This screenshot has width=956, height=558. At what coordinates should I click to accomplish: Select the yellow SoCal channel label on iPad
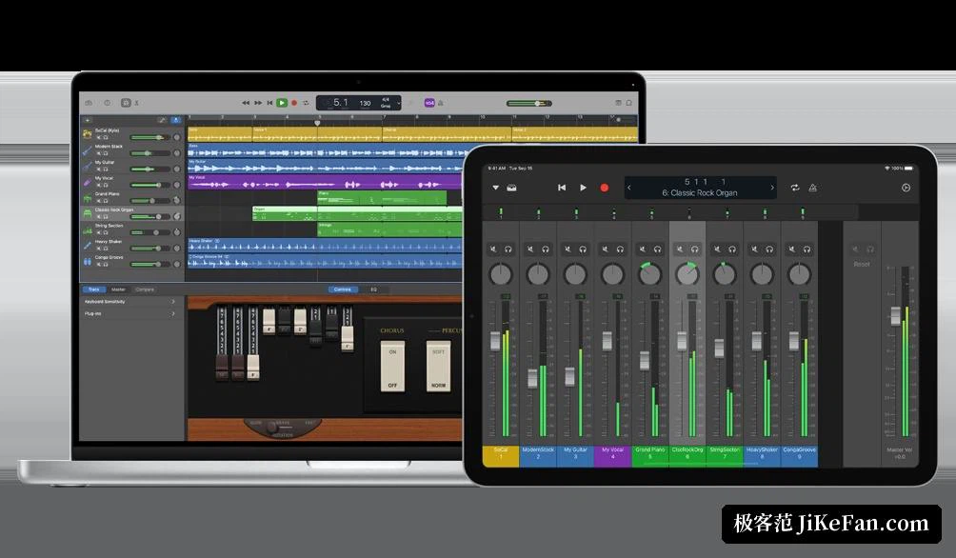501,456
